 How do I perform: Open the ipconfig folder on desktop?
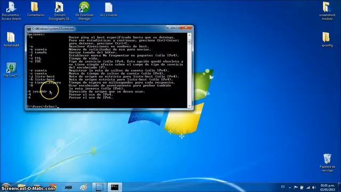(x=327, y=39)
